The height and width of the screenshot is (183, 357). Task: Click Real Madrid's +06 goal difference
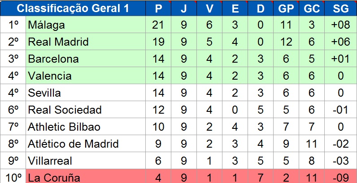(340, 43)
